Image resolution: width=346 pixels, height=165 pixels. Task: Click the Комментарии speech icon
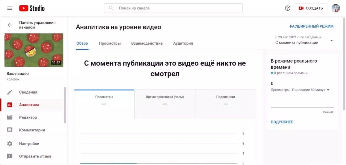(10, 130)
